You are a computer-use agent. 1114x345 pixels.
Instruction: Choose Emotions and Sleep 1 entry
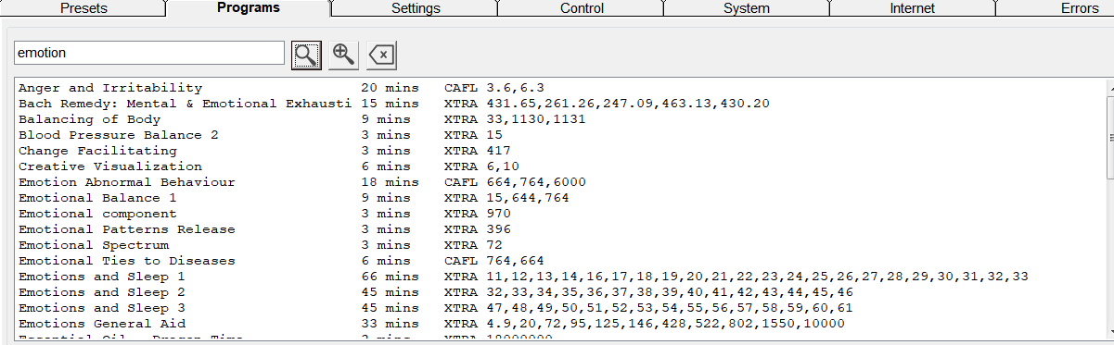[561, 277]
